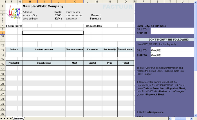Click the BTW : label
Screen dimensions: 197x120
click(58, 15)
